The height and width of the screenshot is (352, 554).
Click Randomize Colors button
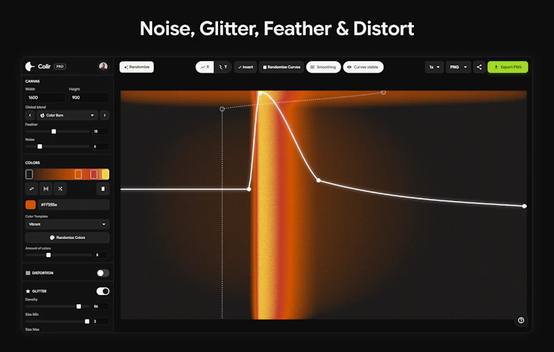[x=67, y=238]
